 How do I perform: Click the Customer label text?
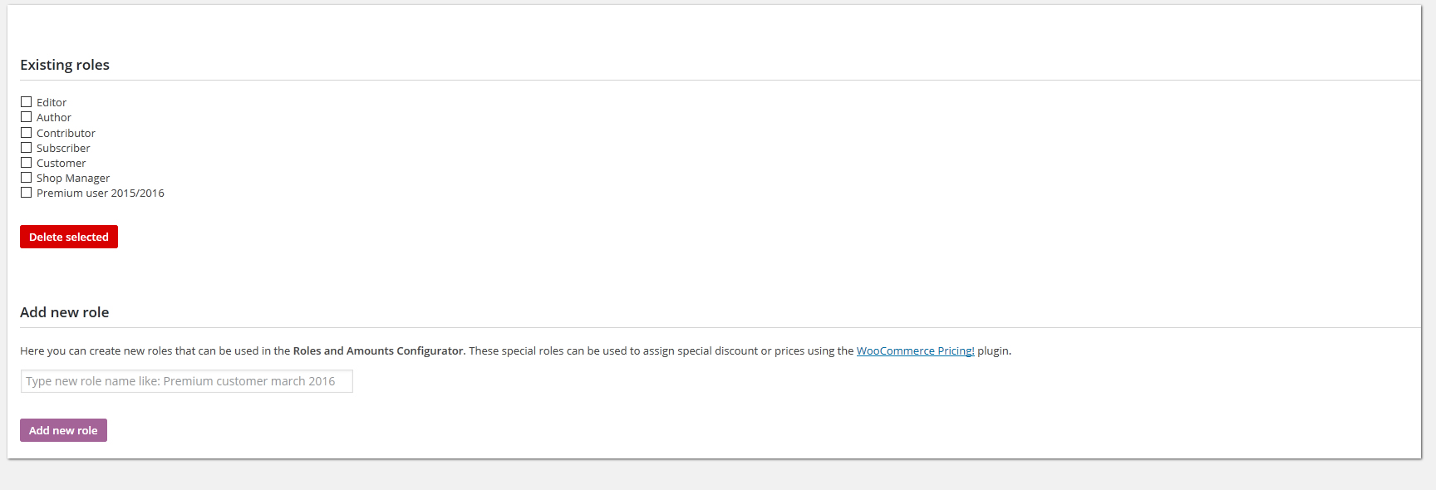click(61, 164)
